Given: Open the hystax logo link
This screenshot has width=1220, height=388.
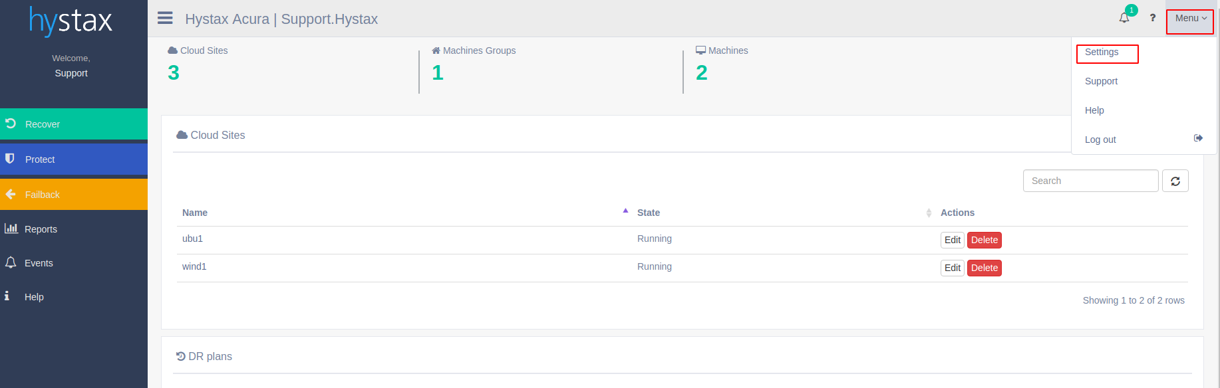Looking at the screenshot, I should pyautogui.click(x=71, y=21).
